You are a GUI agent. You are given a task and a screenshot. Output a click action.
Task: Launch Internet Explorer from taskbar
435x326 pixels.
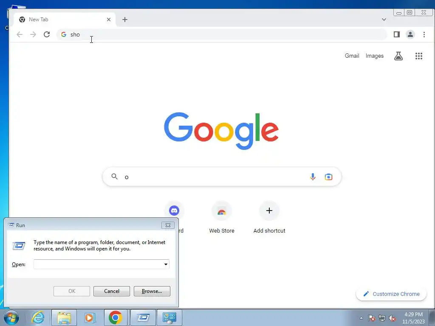pos(38,318)
